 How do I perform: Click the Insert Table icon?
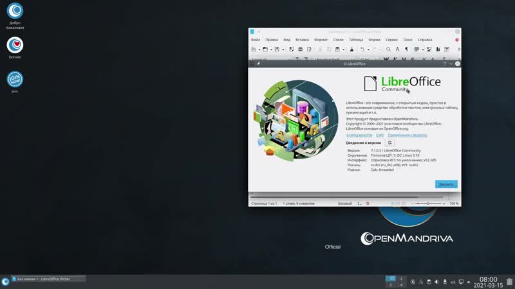pos(417,49)
